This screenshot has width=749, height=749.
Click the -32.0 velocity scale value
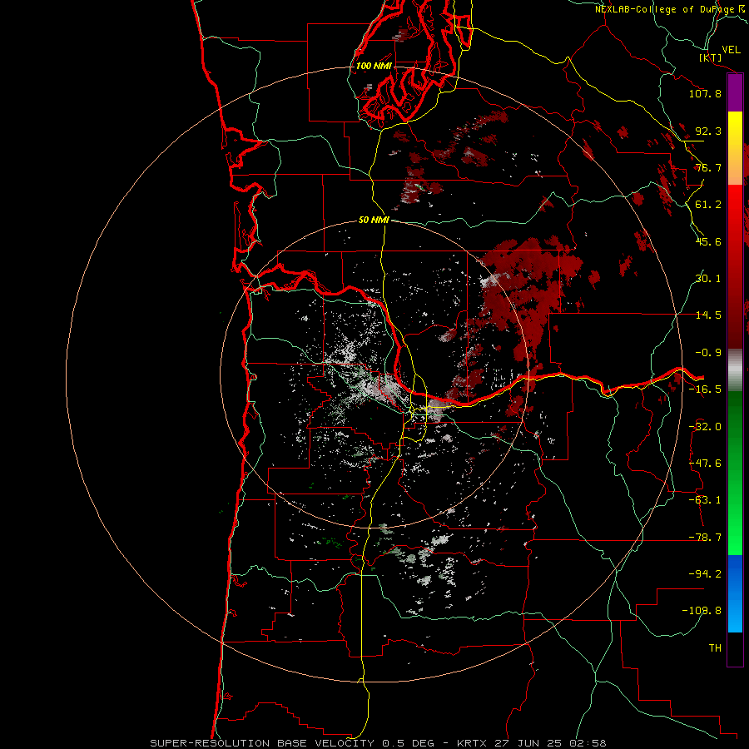pyautogui.click(x=705, y=427)
